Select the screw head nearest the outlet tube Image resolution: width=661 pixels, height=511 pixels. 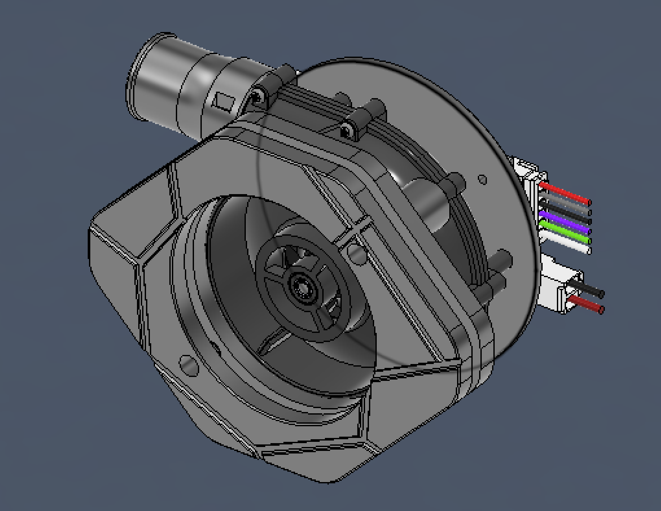point(258,96)
